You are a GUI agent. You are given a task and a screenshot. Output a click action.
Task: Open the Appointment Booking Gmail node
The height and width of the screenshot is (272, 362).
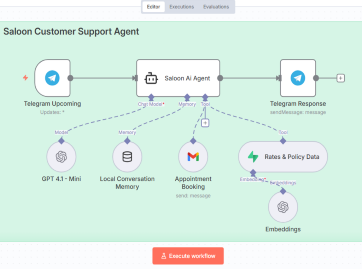[x=193, y=157]
